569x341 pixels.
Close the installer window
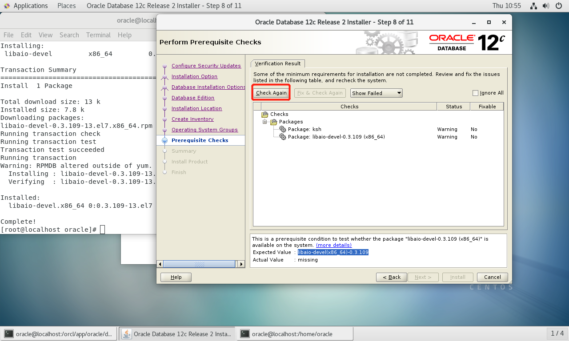click(x=503, y=22)
